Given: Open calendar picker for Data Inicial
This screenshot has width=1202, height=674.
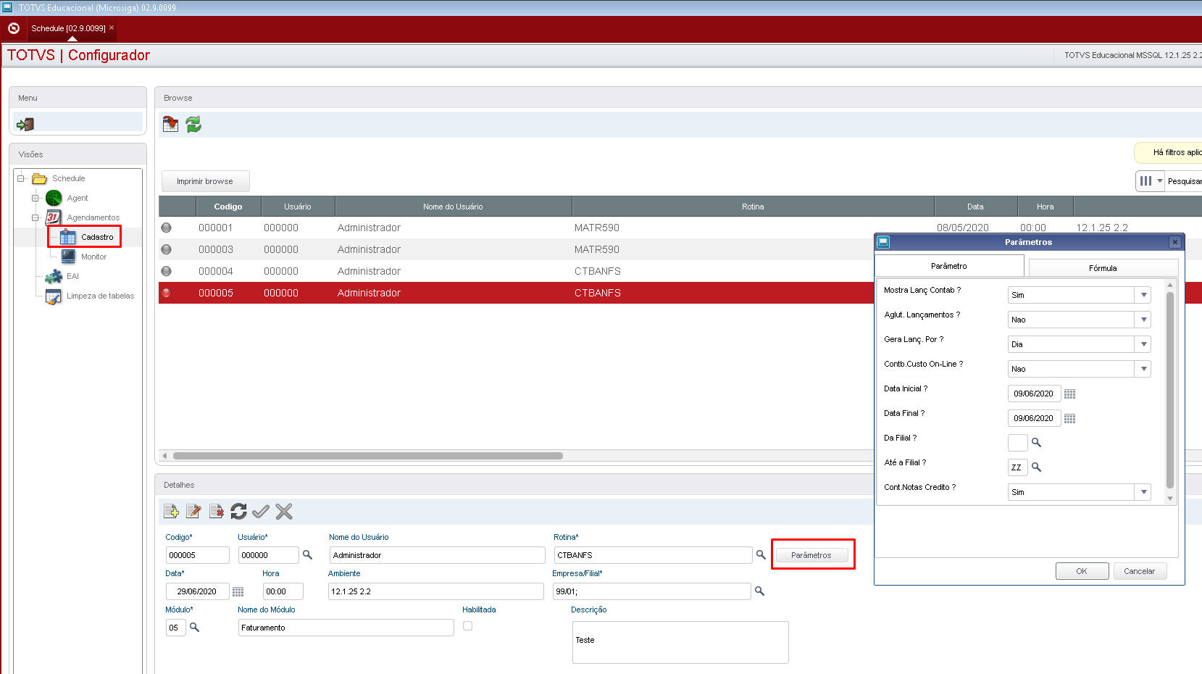Looking at the screenshot, I should (1069, 394).
